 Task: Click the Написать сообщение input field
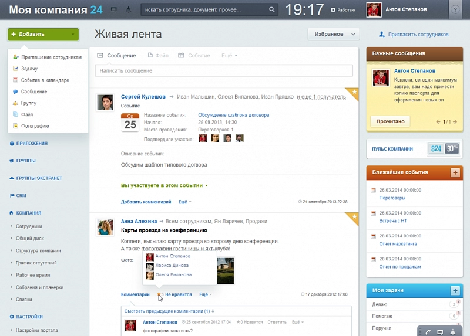pyautogui.click(x=223, y=70)
